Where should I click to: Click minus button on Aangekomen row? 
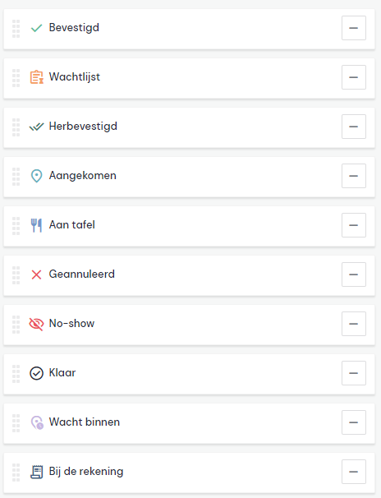[354, 176]
